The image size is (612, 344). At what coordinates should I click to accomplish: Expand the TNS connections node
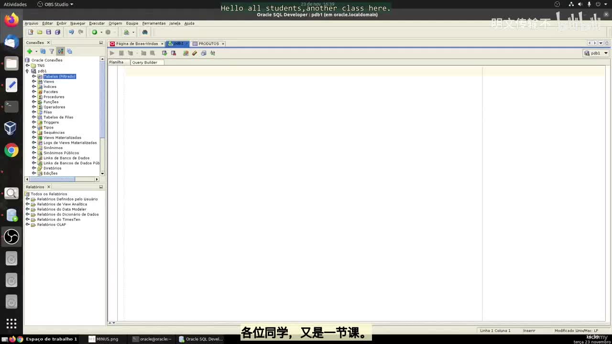coord(27,65)
